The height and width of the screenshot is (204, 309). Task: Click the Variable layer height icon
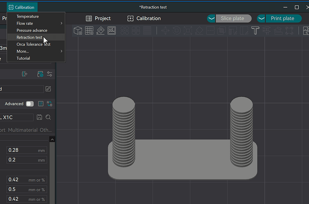147,31
